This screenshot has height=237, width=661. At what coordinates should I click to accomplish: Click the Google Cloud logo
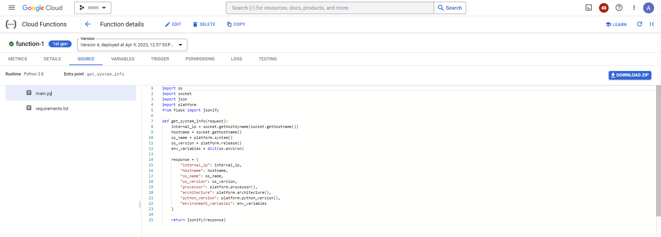click(x=42, y=8)
